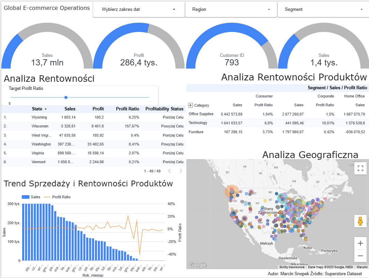Open the Segment filter dropdown
This screenshot has height=278, width=369.
pyautogui.click(x=324, y=10)
